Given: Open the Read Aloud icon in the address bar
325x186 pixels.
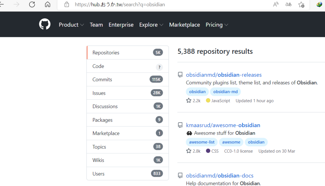Looking at the screenshot, I should [276, 4].
